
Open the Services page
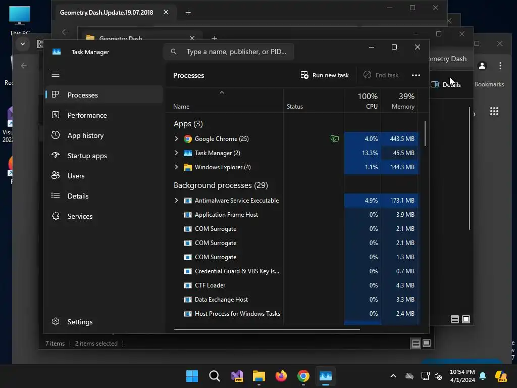[104, 216]
